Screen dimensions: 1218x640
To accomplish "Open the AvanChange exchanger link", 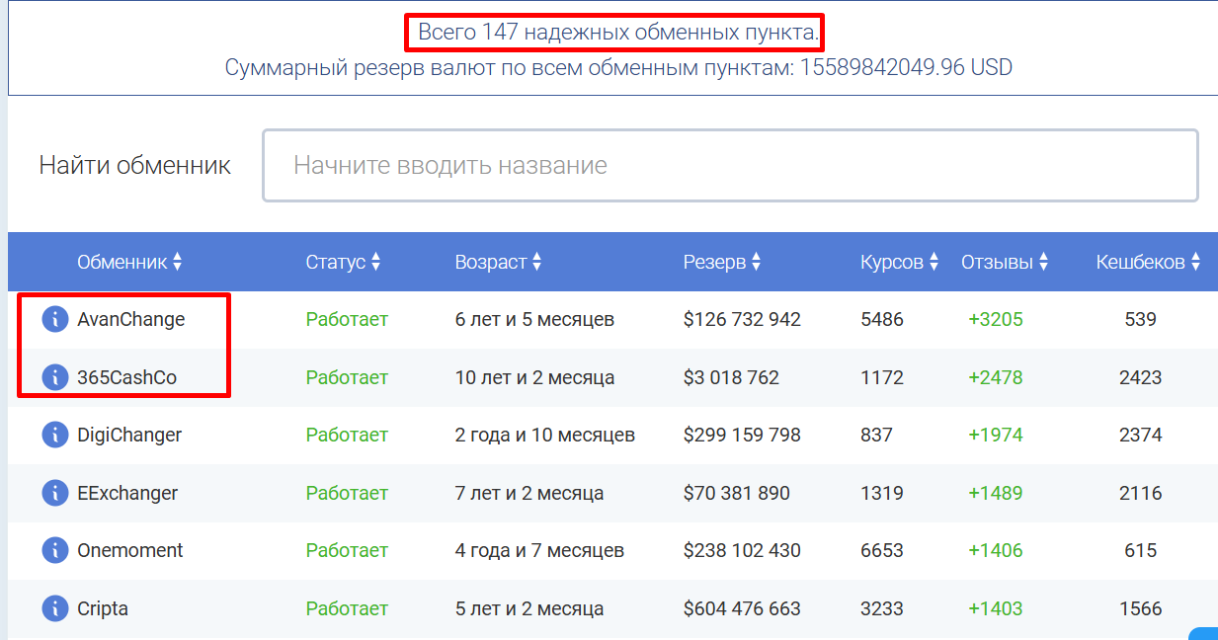I will [x=131, y=319].
